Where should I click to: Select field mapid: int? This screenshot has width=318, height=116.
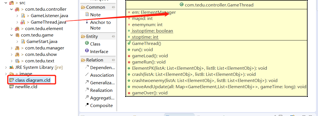click(x=142, y=19)
